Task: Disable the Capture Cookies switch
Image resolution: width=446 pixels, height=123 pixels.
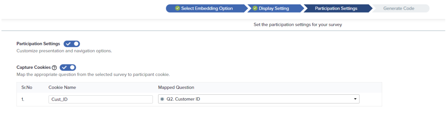Action: (x=68, y=67)
